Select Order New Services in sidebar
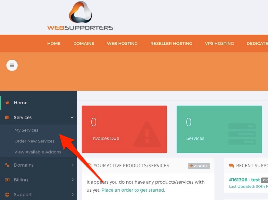The image size is (268, 200). (x=34, y=141)
